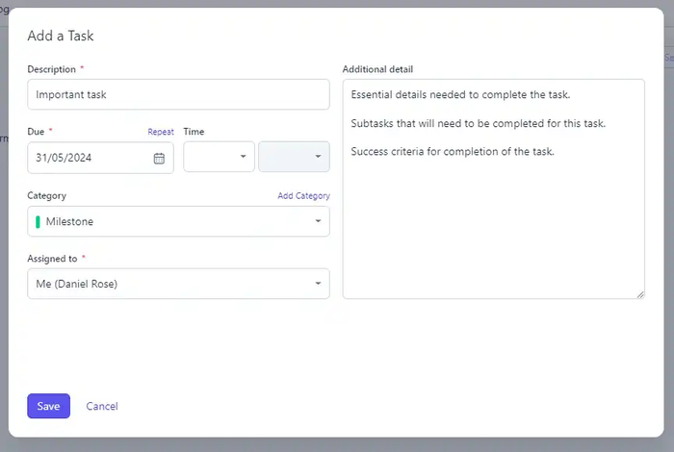The height and width of the screenshot is (452, 674).
Task: Click the Description input with Important task
Action: click(178, 94)
